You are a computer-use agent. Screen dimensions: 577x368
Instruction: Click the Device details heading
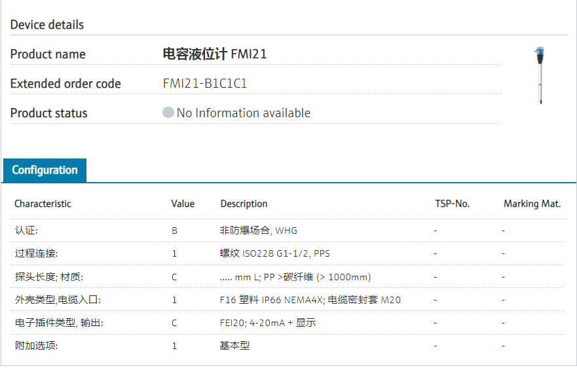(47, 25)
